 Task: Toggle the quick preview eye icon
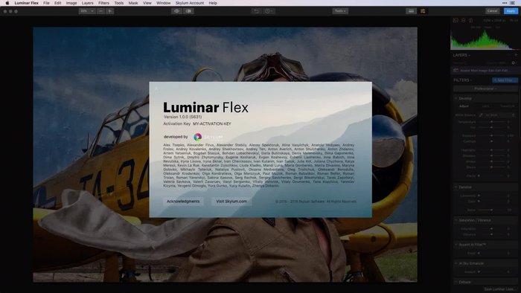click(x=176, y=11)
